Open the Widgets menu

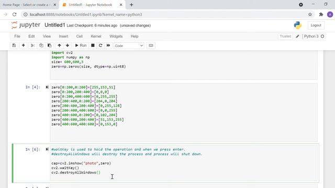(116, 36)
